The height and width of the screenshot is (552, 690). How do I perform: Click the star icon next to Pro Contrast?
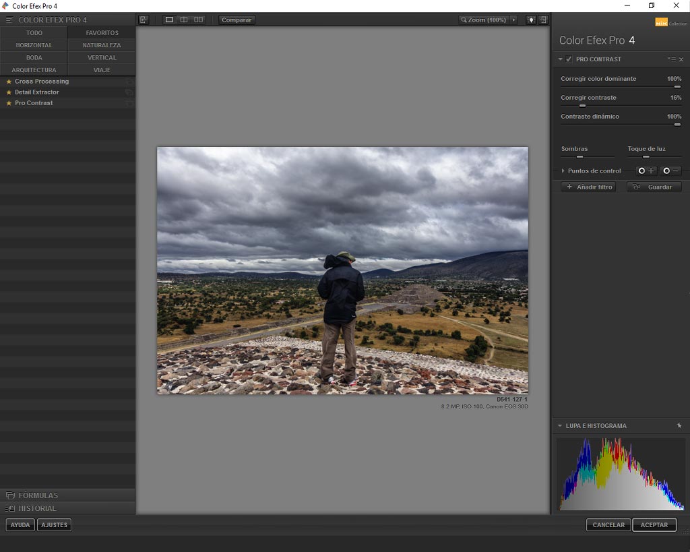pyautogui.click(x=9, y=103)
